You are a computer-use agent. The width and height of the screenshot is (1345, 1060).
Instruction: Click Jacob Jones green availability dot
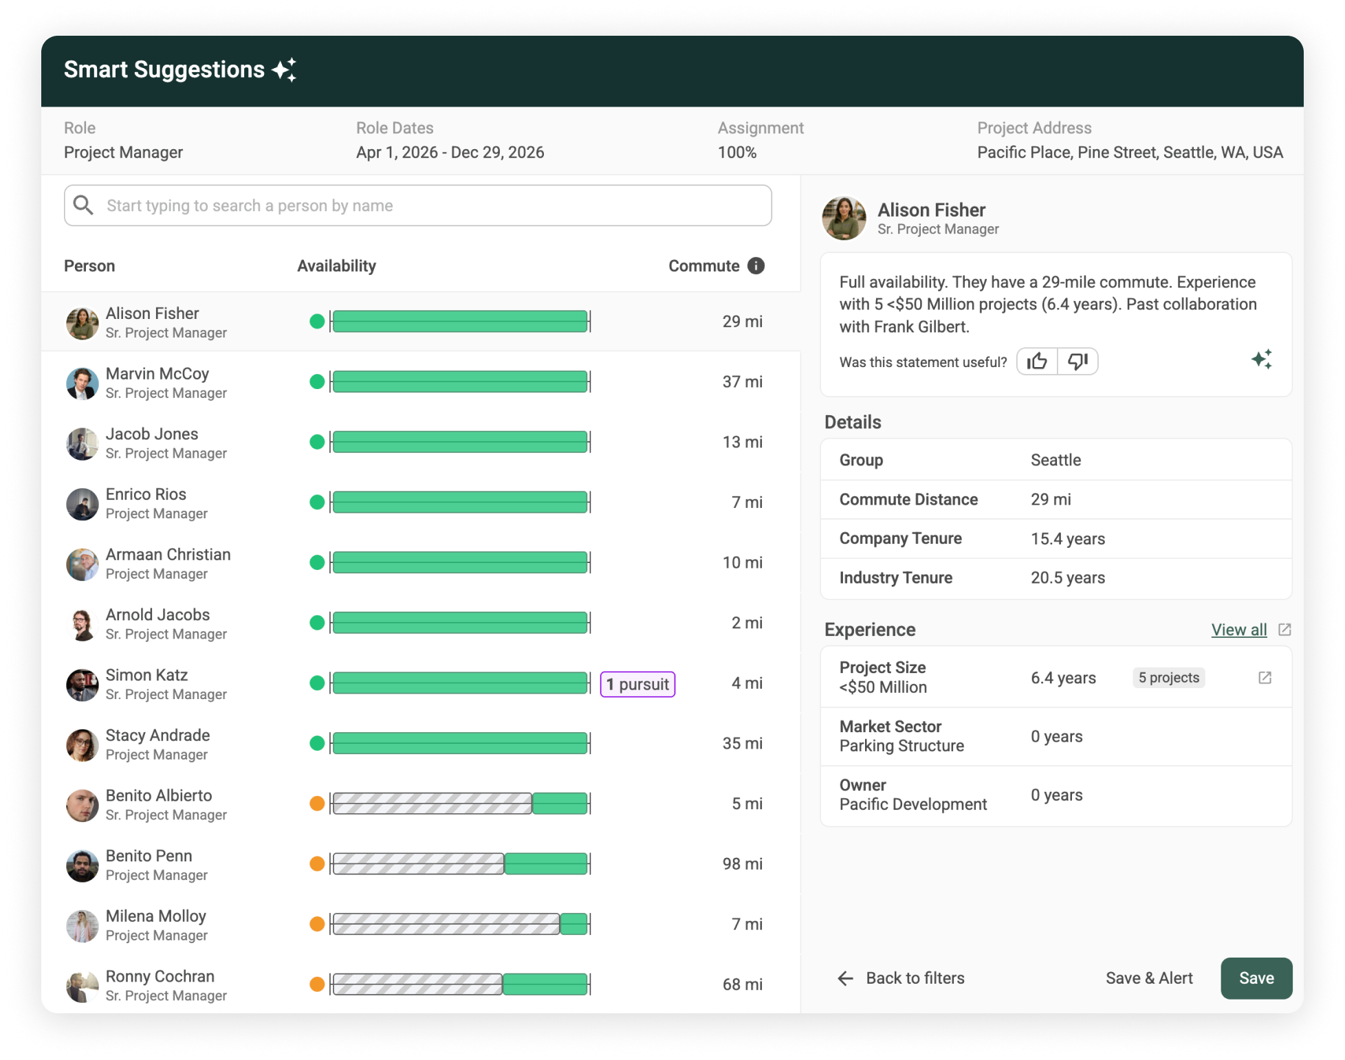point(317,442)
